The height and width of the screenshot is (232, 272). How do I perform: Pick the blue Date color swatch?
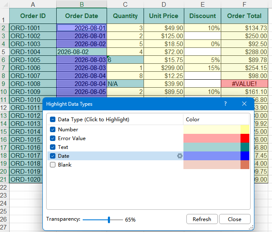[245, 156]
